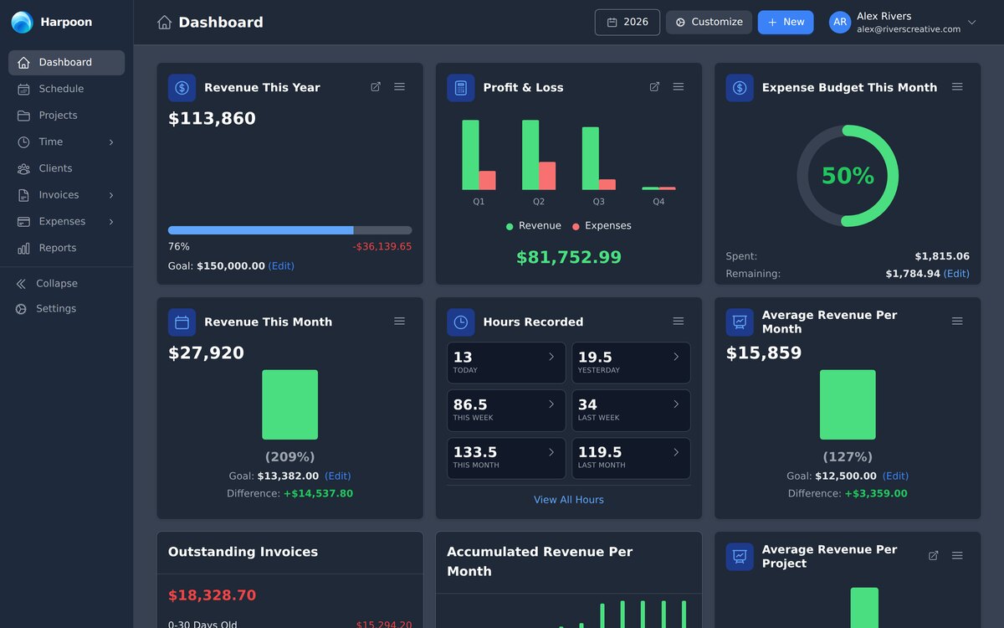Viewport: 1004px width, 628px height.
Task: Click the $18,328.70 outstanding invoices total
Action: tap(213, 595)
